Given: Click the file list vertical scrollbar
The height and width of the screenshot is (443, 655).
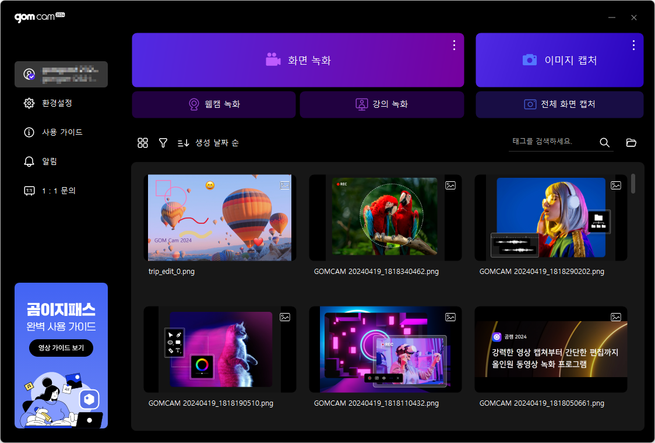Looking at the screenshot, I should (633, 183).
